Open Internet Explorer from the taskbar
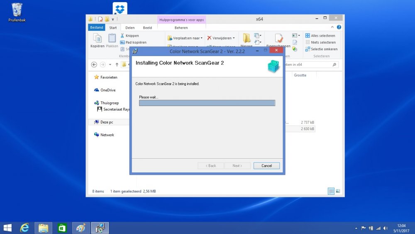This screenshot has height=234, width=415. click(25, 227)
